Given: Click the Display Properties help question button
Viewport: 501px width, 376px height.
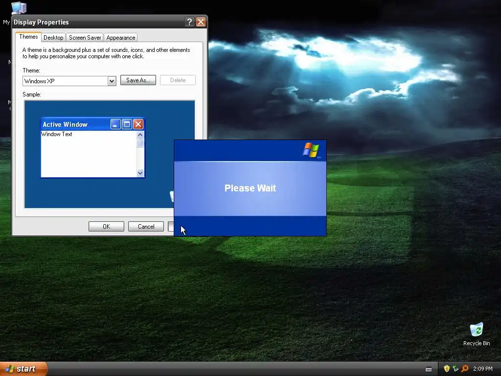Looking at the screenshot, I should (189, 22).
